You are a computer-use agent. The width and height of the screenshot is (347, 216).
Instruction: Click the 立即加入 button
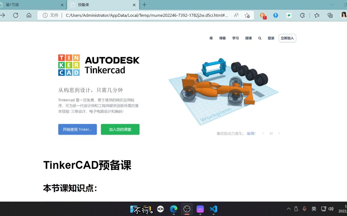pyautogui.click(x=287, y=38)
